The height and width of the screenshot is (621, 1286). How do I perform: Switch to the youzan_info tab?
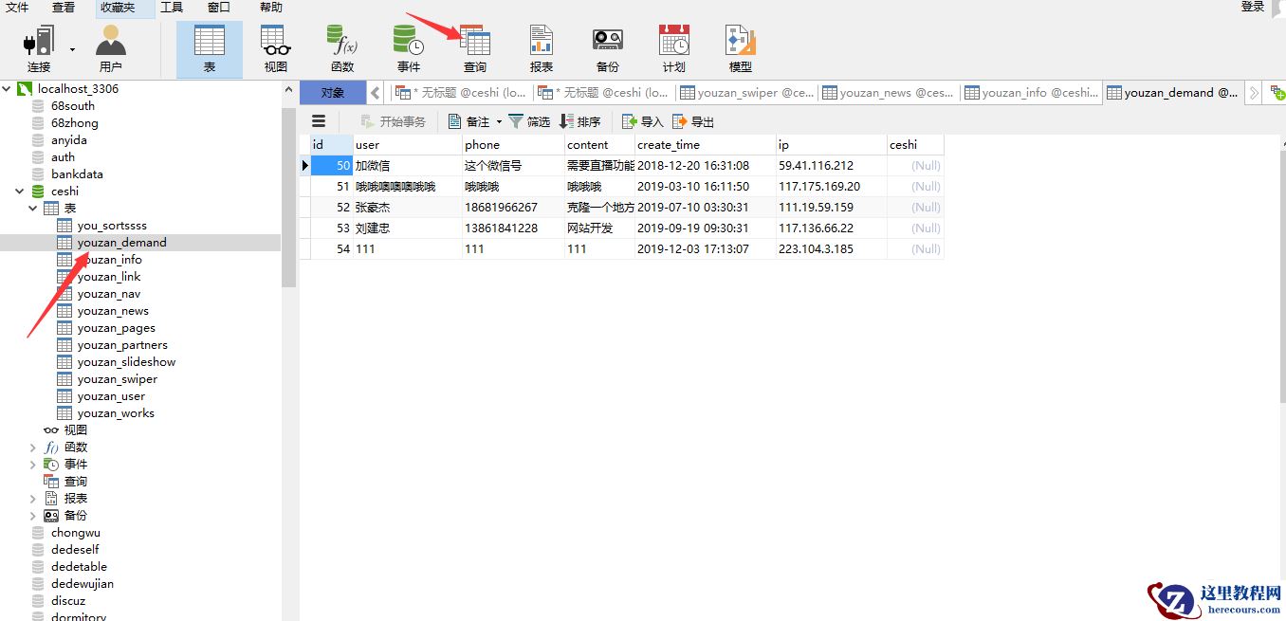(x=1031, y=92)
